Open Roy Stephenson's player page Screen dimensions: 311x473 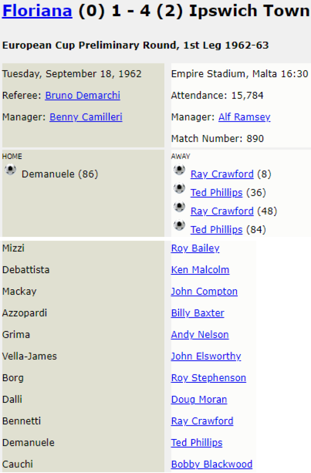(209, 378)
